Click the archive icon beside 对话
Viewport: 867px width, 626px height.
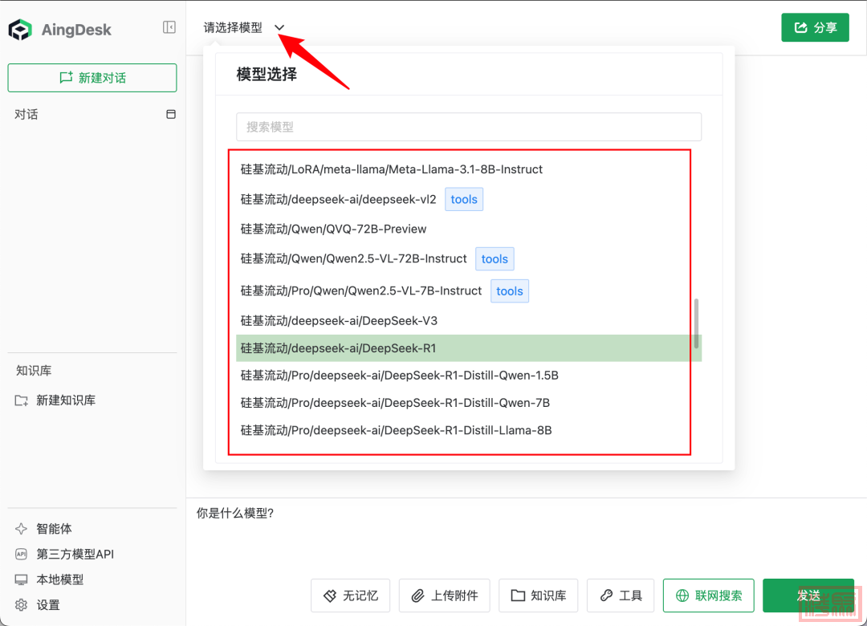click(171, 114)
